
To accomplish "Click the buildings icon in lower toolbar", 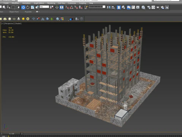I will tap(77, 19).
